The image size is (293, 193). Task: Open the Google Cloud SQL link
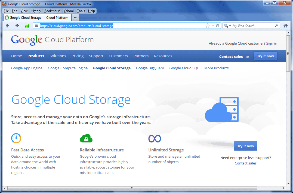[x=184, y=68]
